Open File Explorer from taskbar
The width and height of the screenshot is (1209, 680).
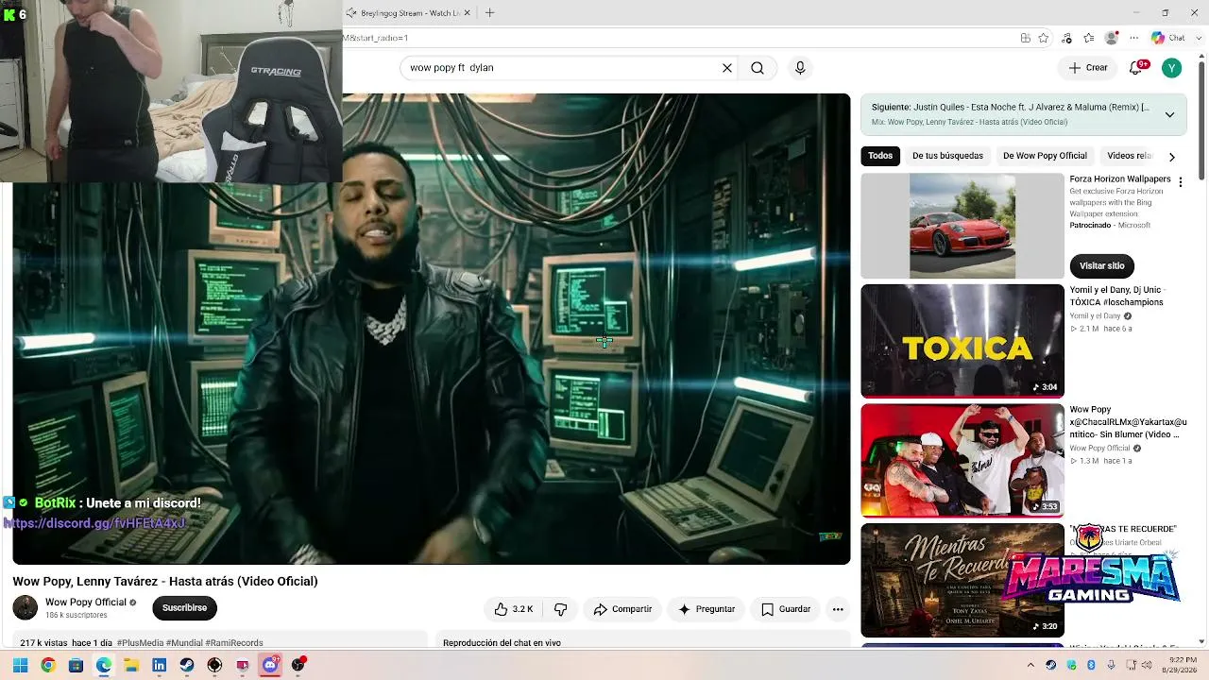pyautogui.click(x=131, y=665)
